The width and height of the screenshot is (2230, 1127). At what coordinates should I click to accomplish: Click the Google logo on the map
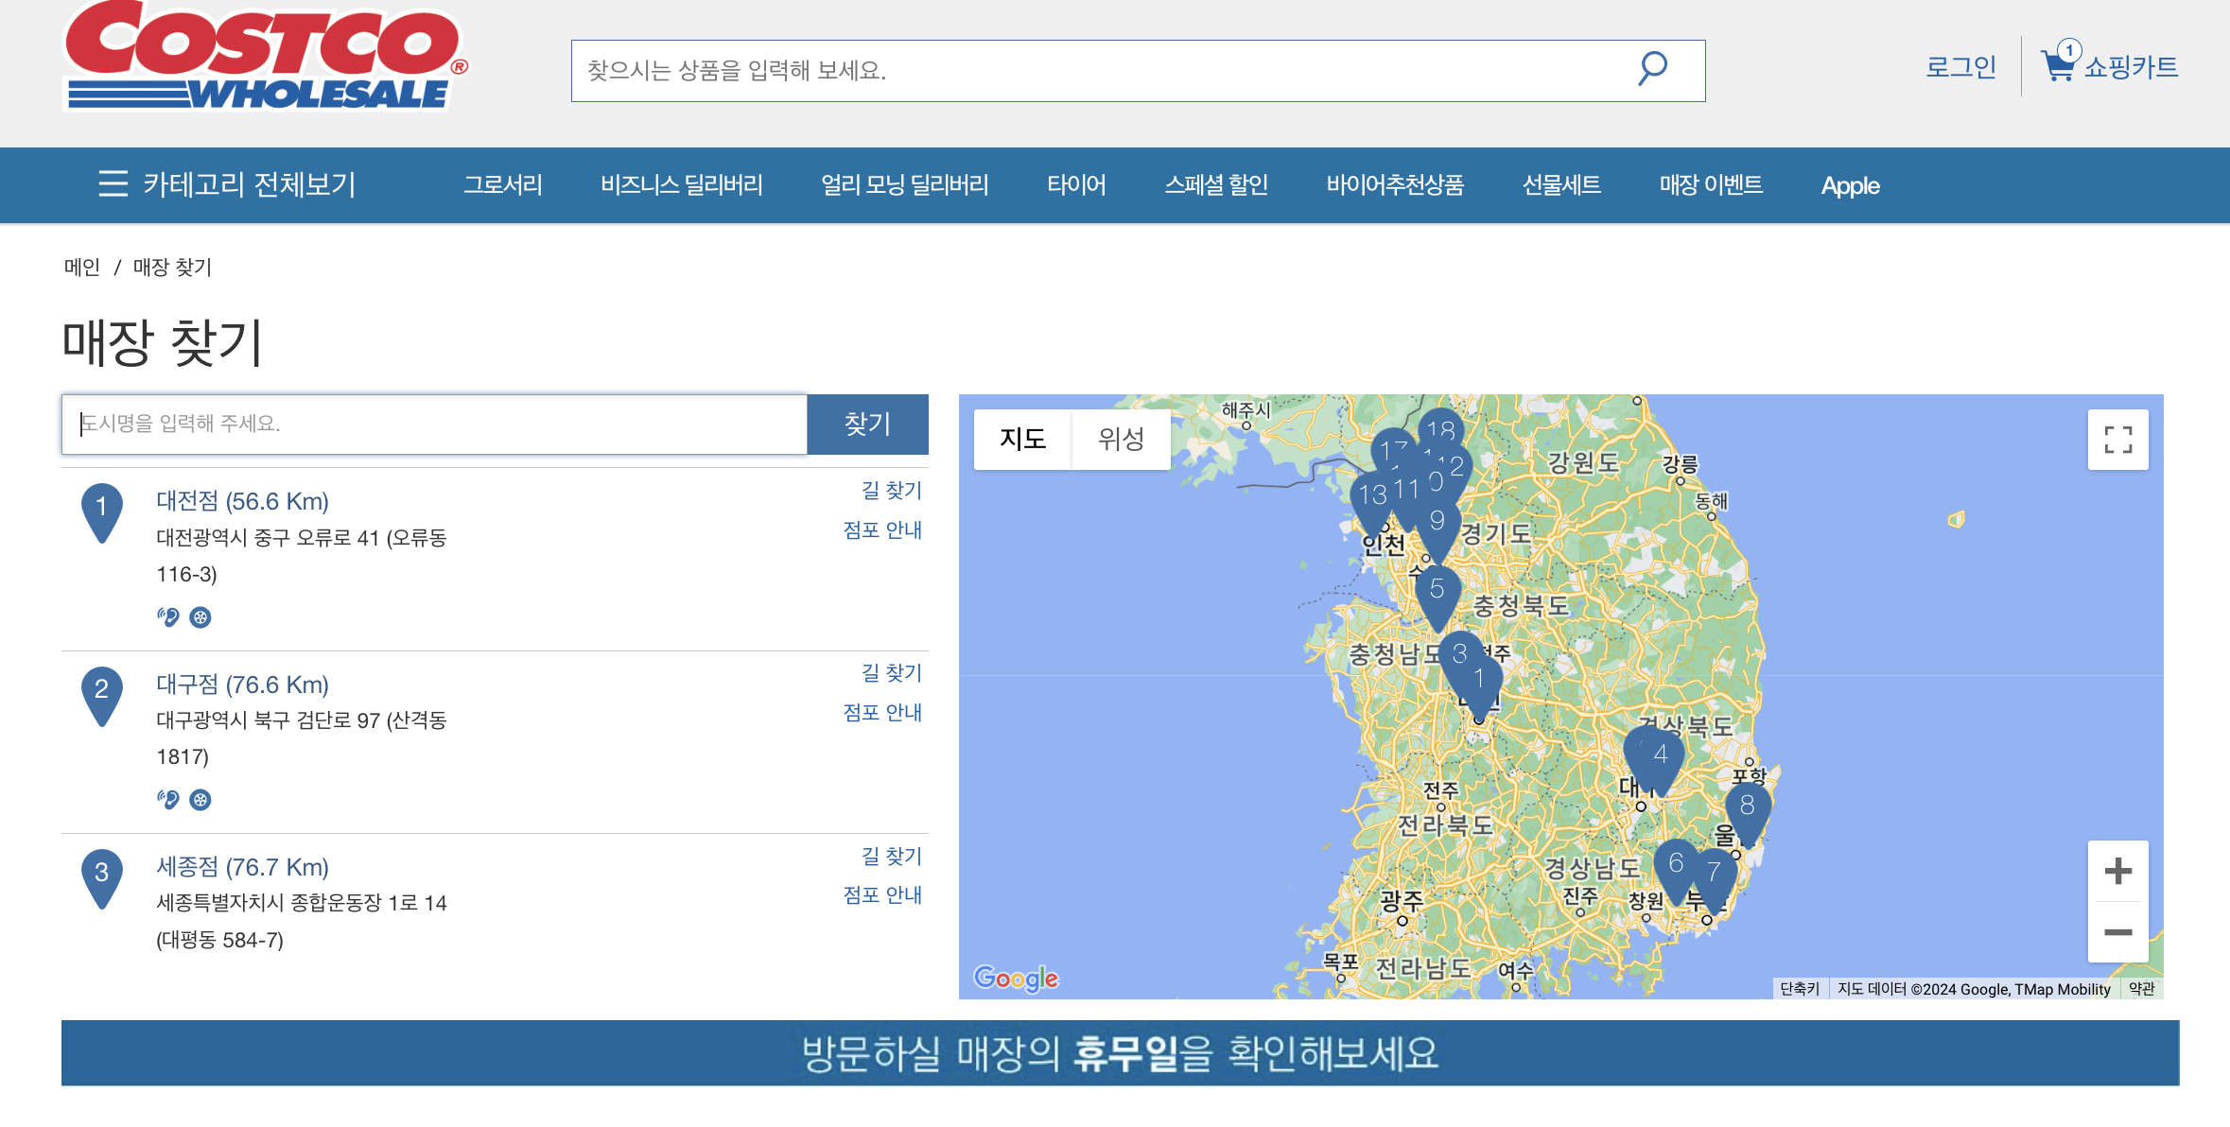(x=1018, y=980)
